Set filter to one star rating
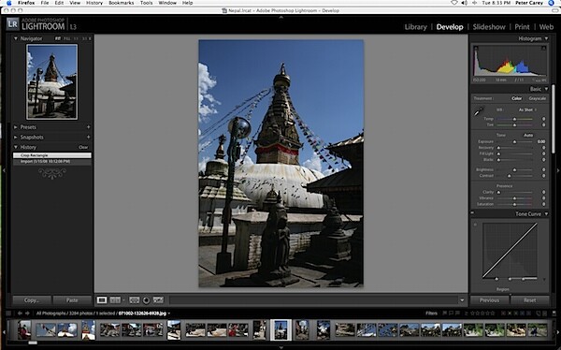This screenshot has width=561, height=350. (x=472, y=314)
